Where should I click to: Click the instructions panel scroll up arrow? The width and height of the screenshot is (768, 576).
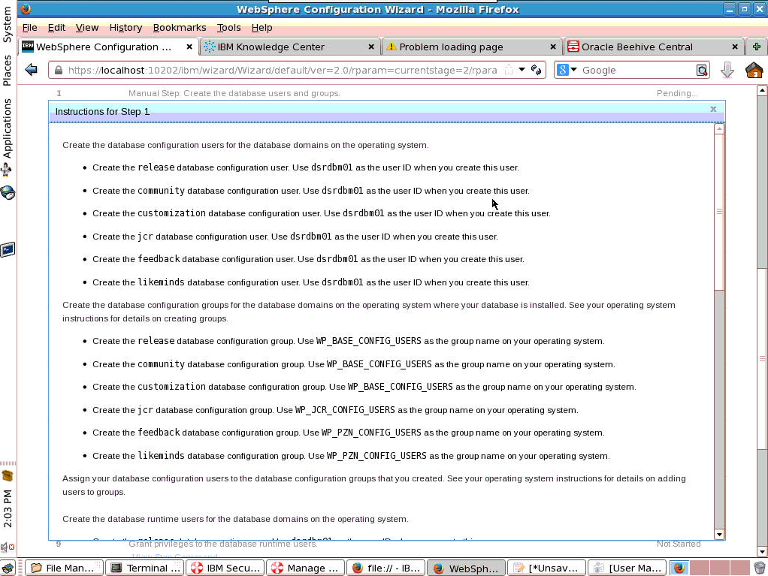pyautogui.click(x=719, y=128)
